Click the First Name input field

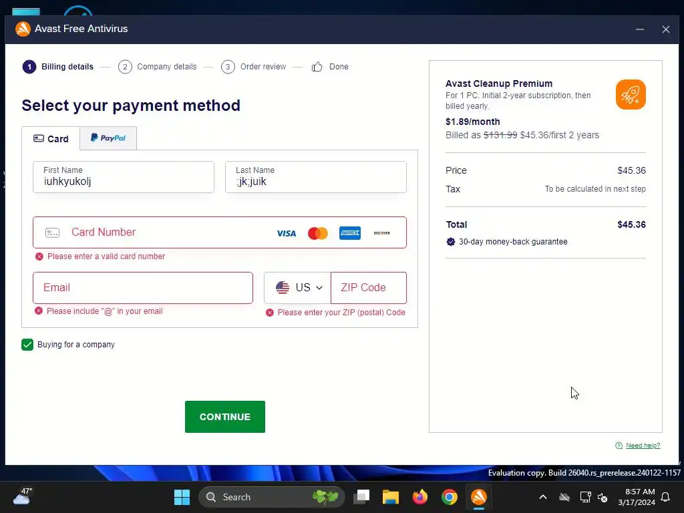[x=124, y=177]
